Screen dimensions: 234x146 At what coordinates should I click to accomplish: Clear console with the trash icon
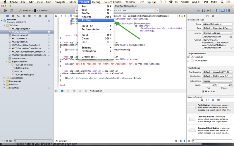coord(176,141)
